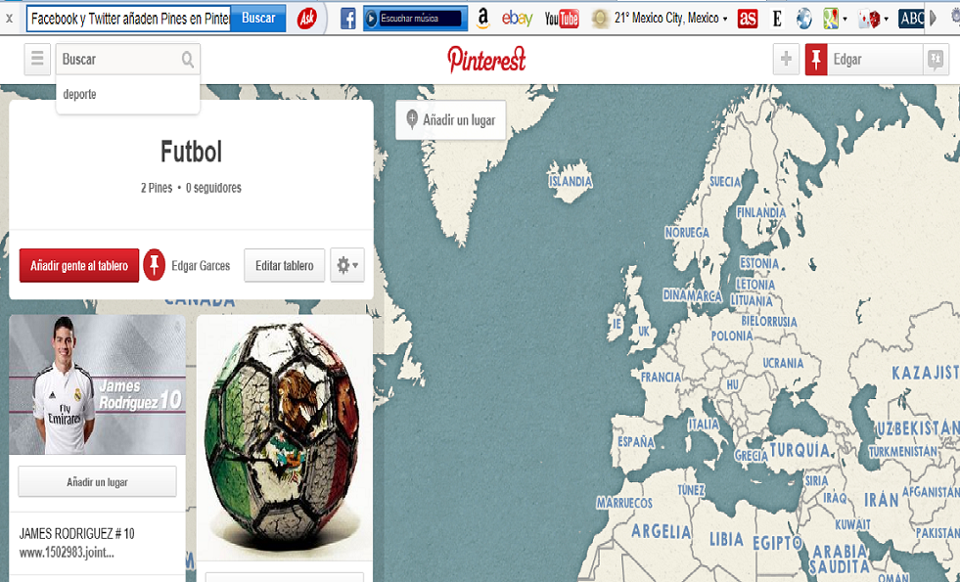Open the notifications icon beside Edgar
Screen dimensions: 960x582
[936, 60]
